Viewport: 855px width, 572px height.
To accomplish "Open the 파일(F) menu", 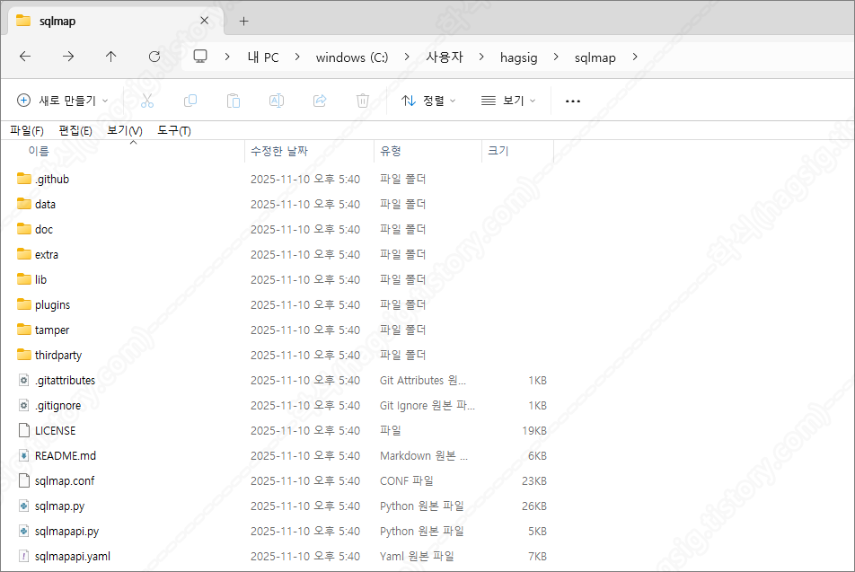I will 27,130.
